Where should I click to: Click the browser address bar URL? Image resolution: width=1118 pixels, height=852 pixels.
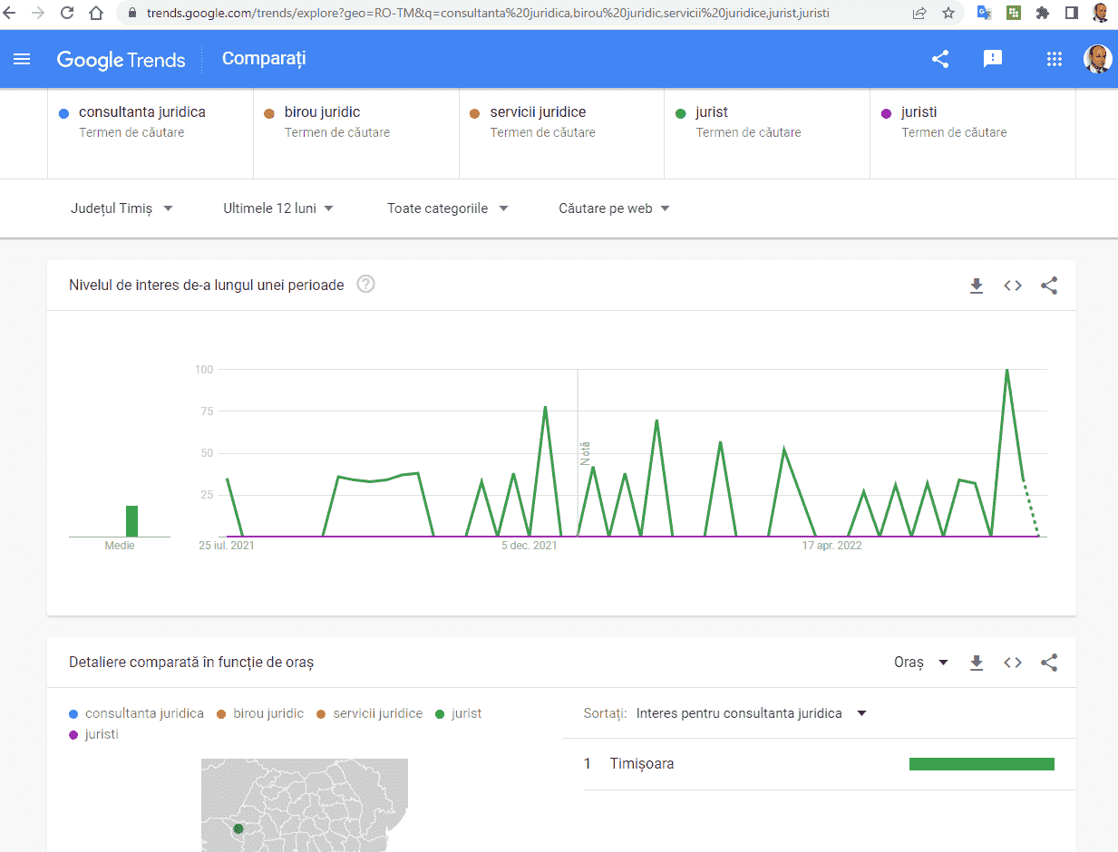[x=488, y=14]
